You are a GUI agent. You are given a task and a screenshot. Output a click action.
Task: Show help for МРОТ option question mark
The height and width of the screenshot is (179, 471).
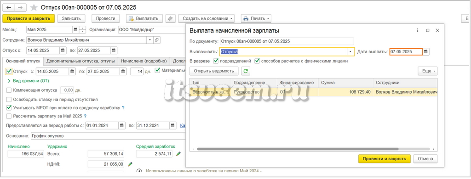click(123, 108)
